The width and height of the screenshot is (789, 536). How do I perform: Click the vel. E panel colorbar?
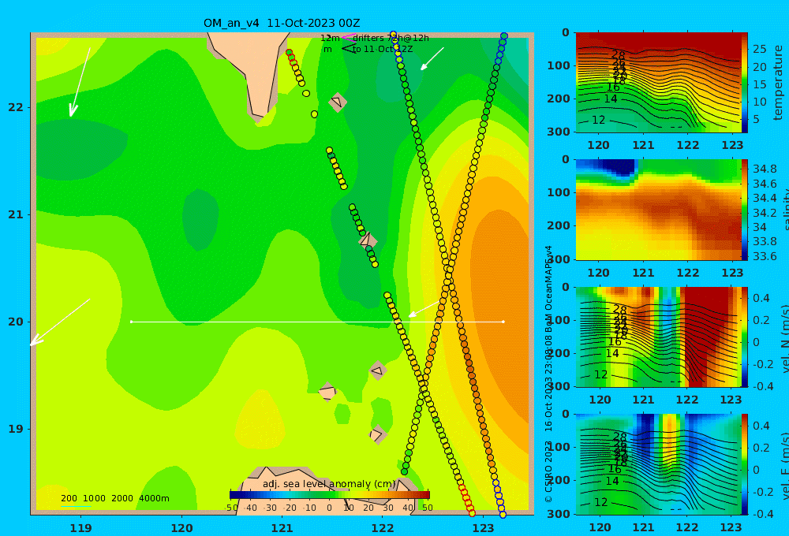tap(745, 464)
